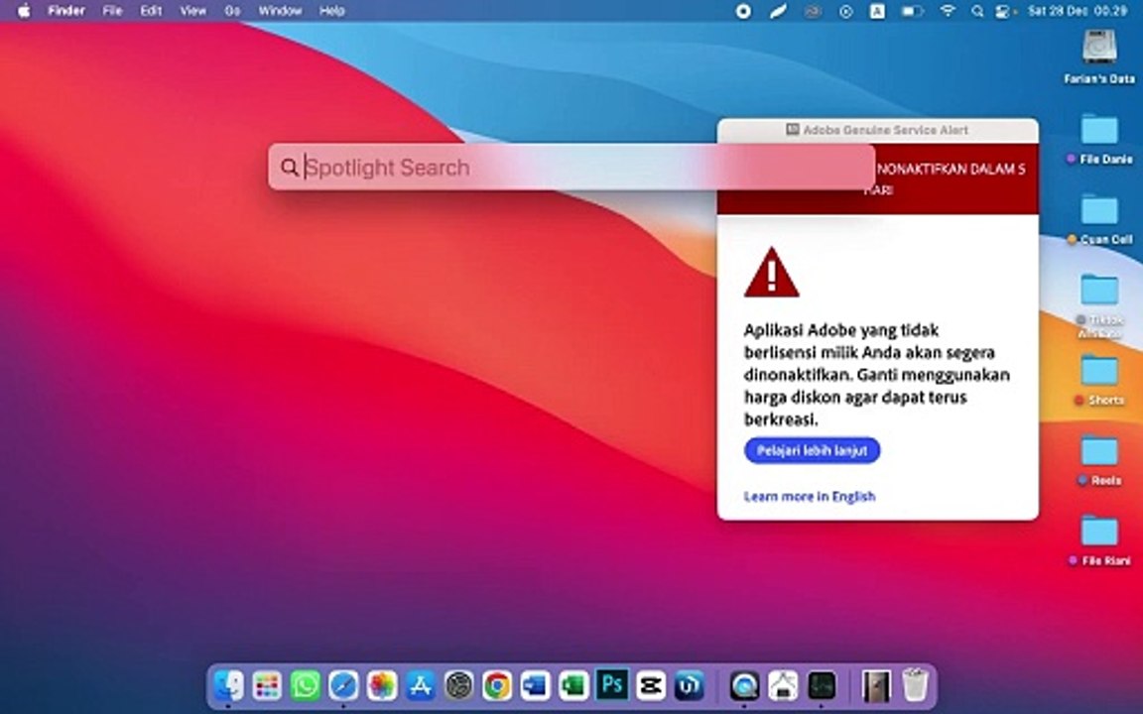Click the battery status icon
The height and width of the screenshot is (714, 1143).
pyautogui.click(x=913, y=11)
